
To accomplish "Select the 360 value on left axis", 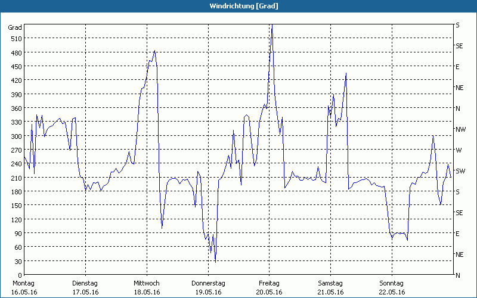I will point(17,108).
